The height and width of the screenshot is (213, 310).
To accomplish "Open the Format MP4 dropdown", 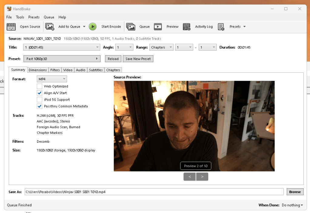I will pos(52,79).
